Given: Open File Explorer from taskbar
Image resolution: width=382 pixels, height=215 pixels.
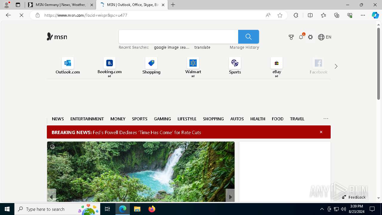Looking at the screenshot, I should (x=137, y=209).
